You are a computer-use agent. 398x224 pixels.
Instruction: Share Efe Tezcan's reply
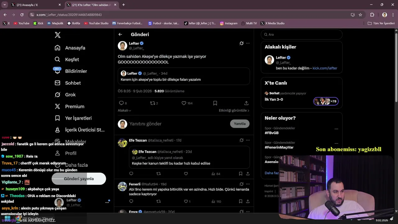click(248, 174)
